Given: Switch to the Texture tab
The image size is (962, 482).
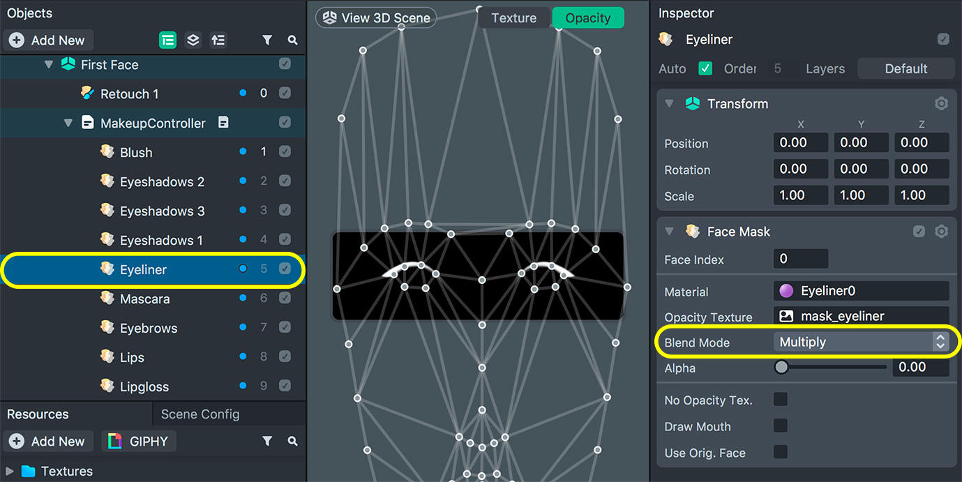Looking at the screenshot, I should pyautogui.click(x=514, y=18).
